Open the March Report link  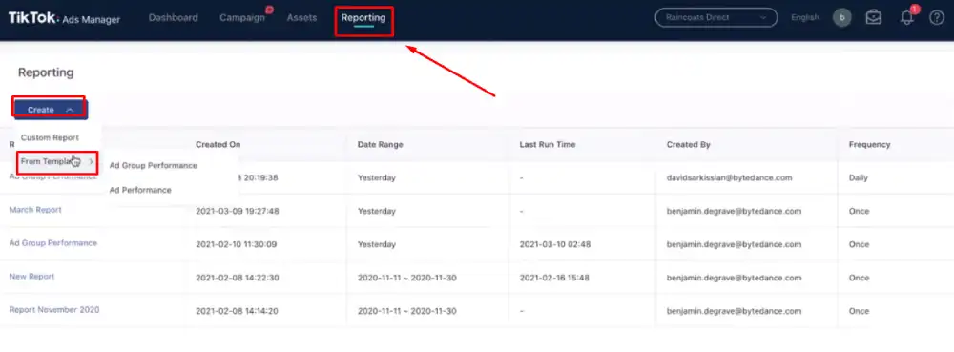[x=35, y=210]
